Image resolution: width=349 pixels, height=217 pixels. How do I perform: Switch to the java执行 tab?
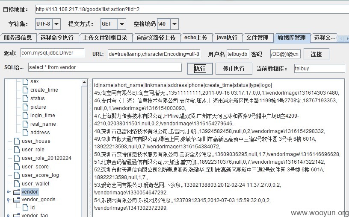(x=227, y=38)
